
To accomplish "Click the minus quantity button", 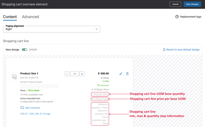I will point(67,74).
